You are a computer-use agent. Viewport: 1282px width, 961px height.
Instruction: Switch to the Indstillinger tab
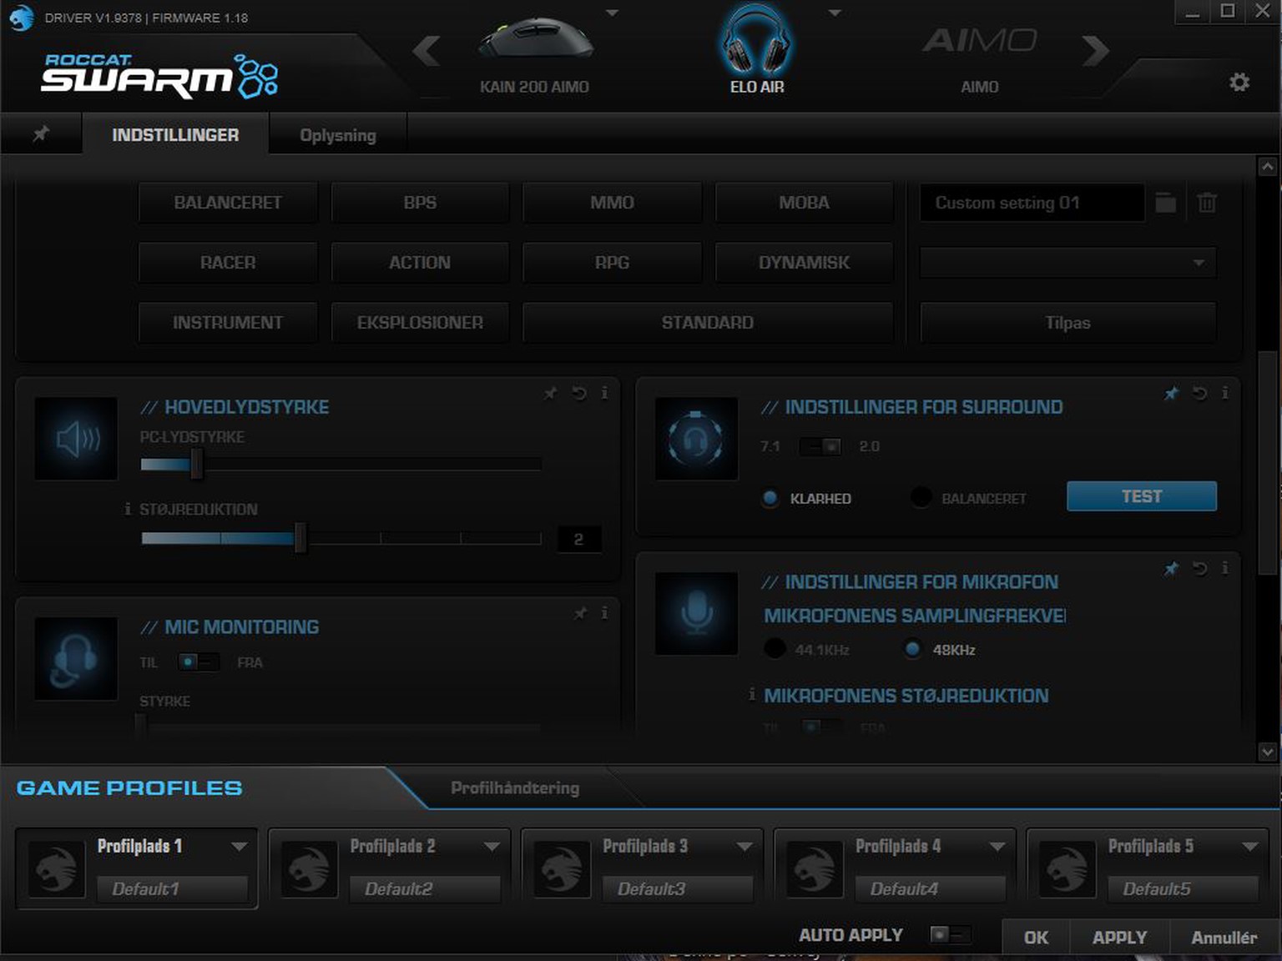pos(175,134)
